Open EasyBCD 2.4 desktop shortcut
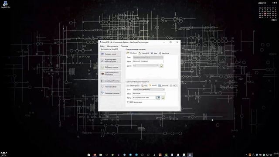 pos(5,4)
